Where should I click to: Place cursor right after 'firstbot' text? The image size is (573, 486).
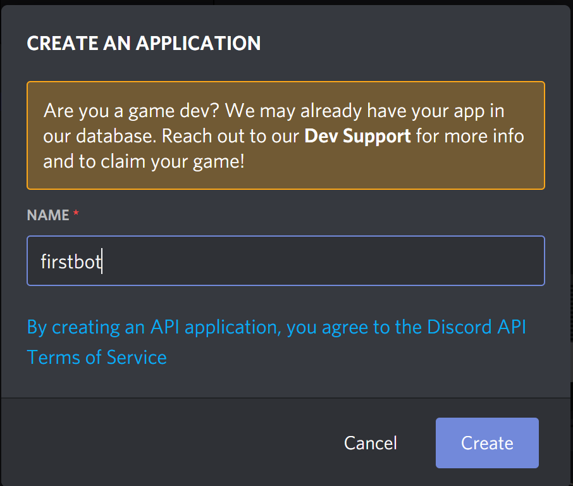point(102,261)
